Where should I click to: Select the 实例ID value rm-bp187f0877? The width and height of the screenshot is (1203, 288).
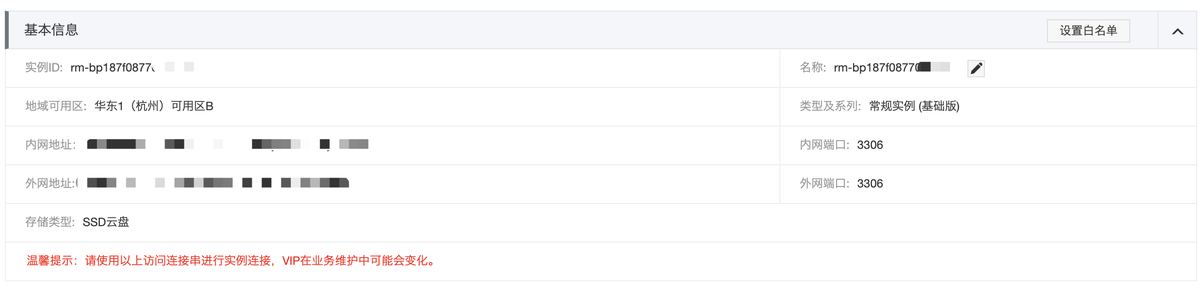click(x=112, y=68)
